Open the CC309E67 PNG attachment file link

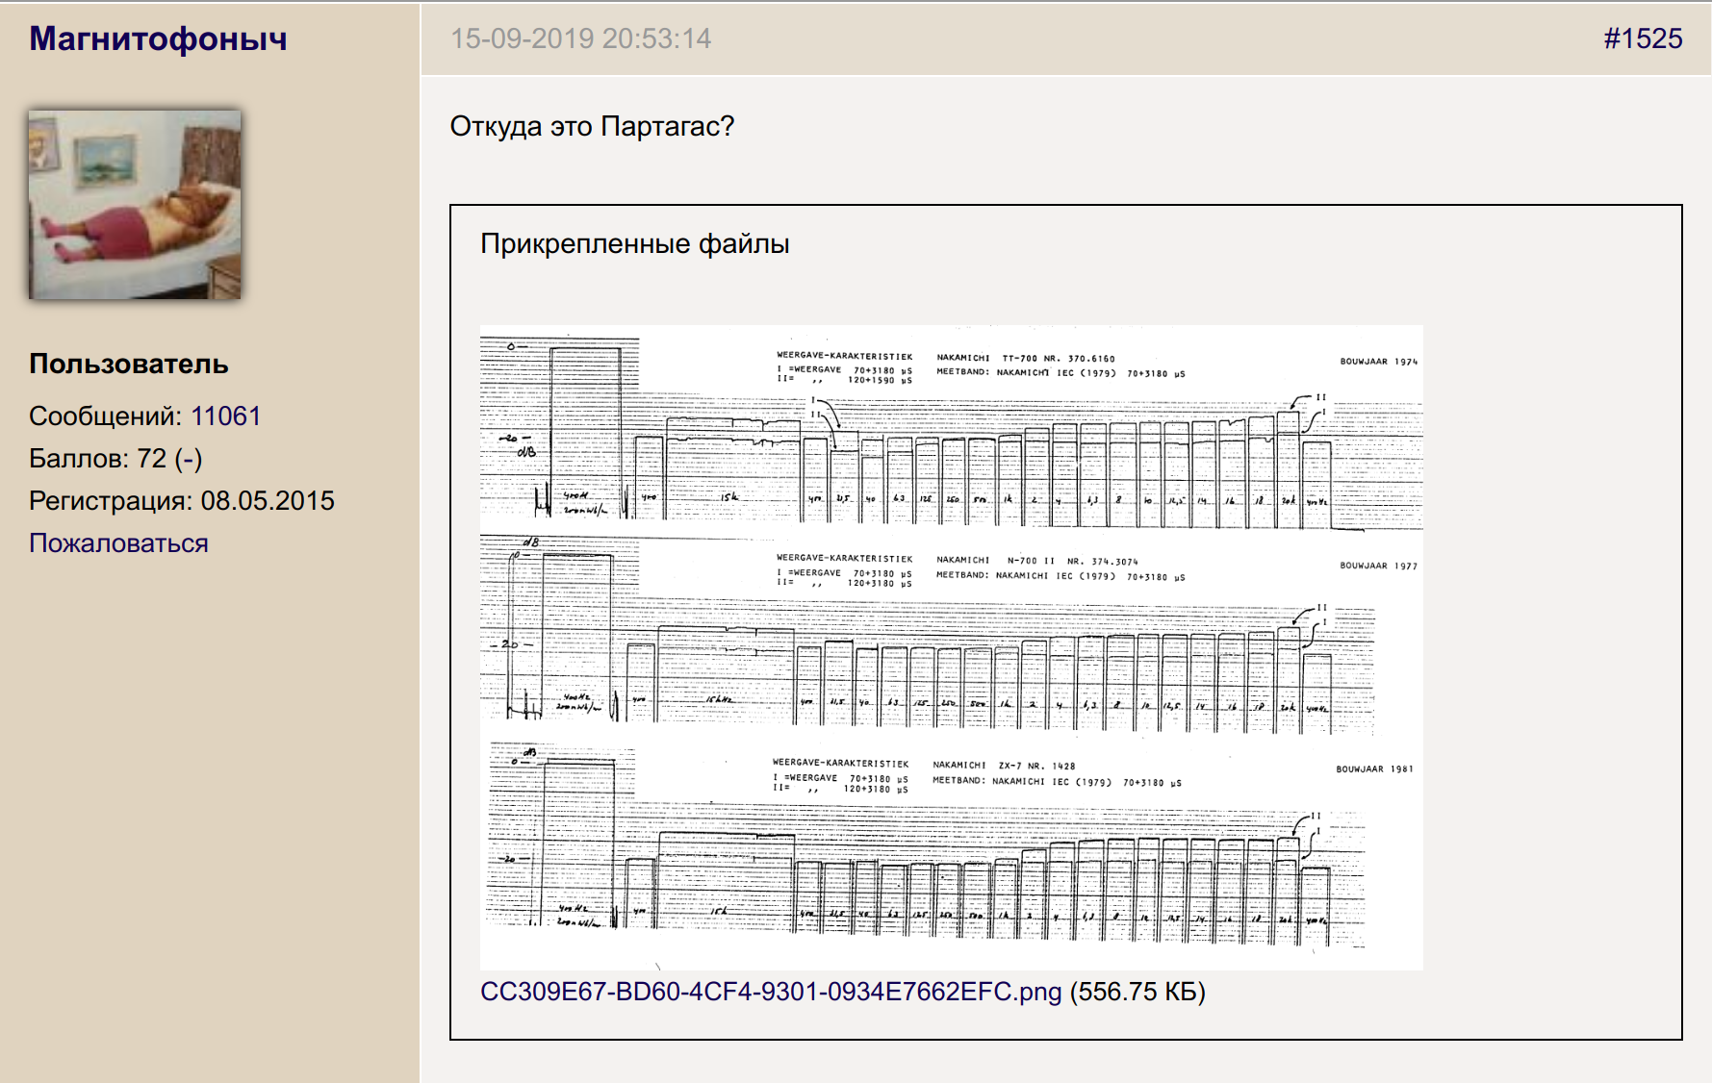coord(770,992)
